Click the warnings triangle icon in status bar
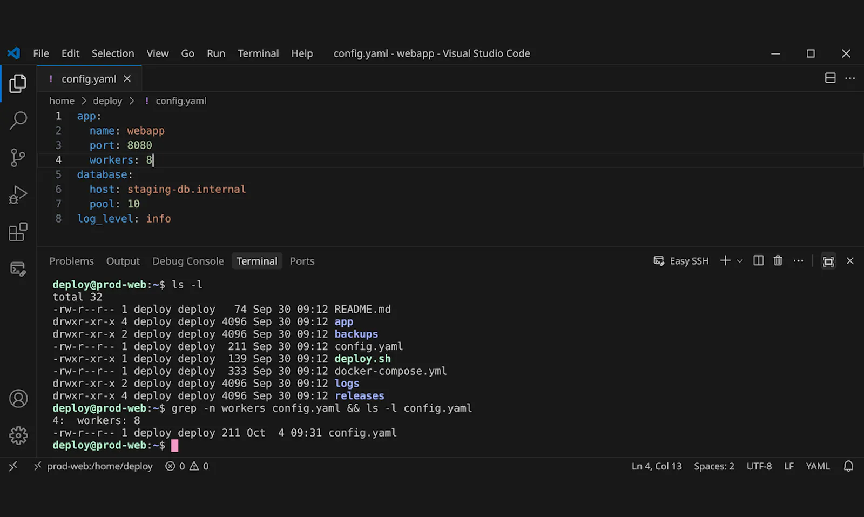 194,466
